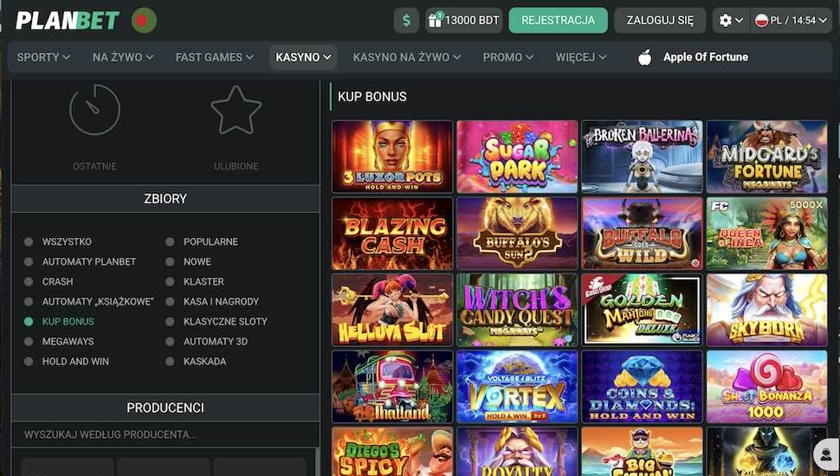Click the Apple Of Fortune apple icon

pyautogui.click(x=645, y=57)
